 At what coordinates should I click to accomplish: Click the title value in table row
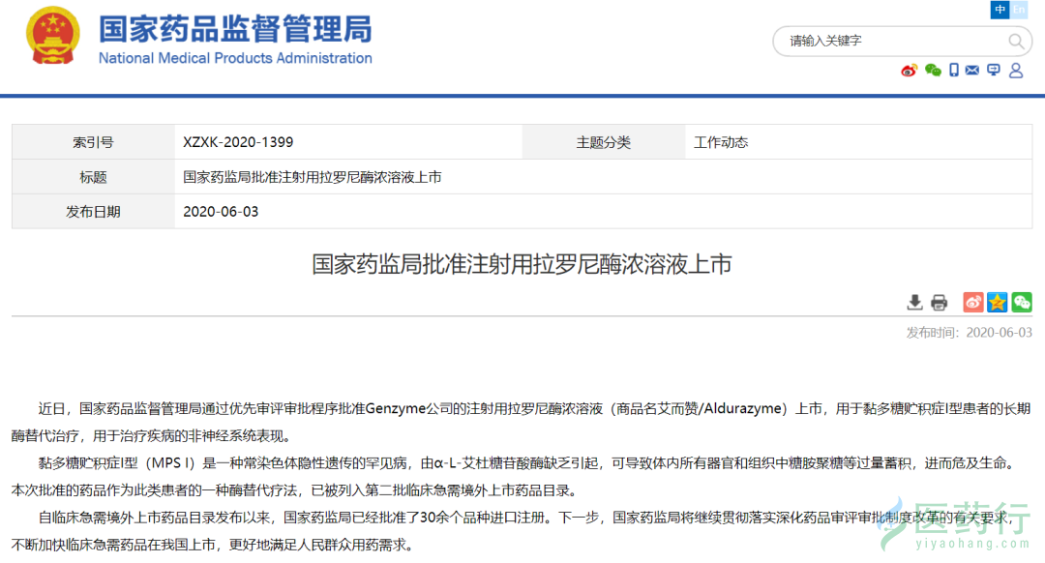[313, 177]
